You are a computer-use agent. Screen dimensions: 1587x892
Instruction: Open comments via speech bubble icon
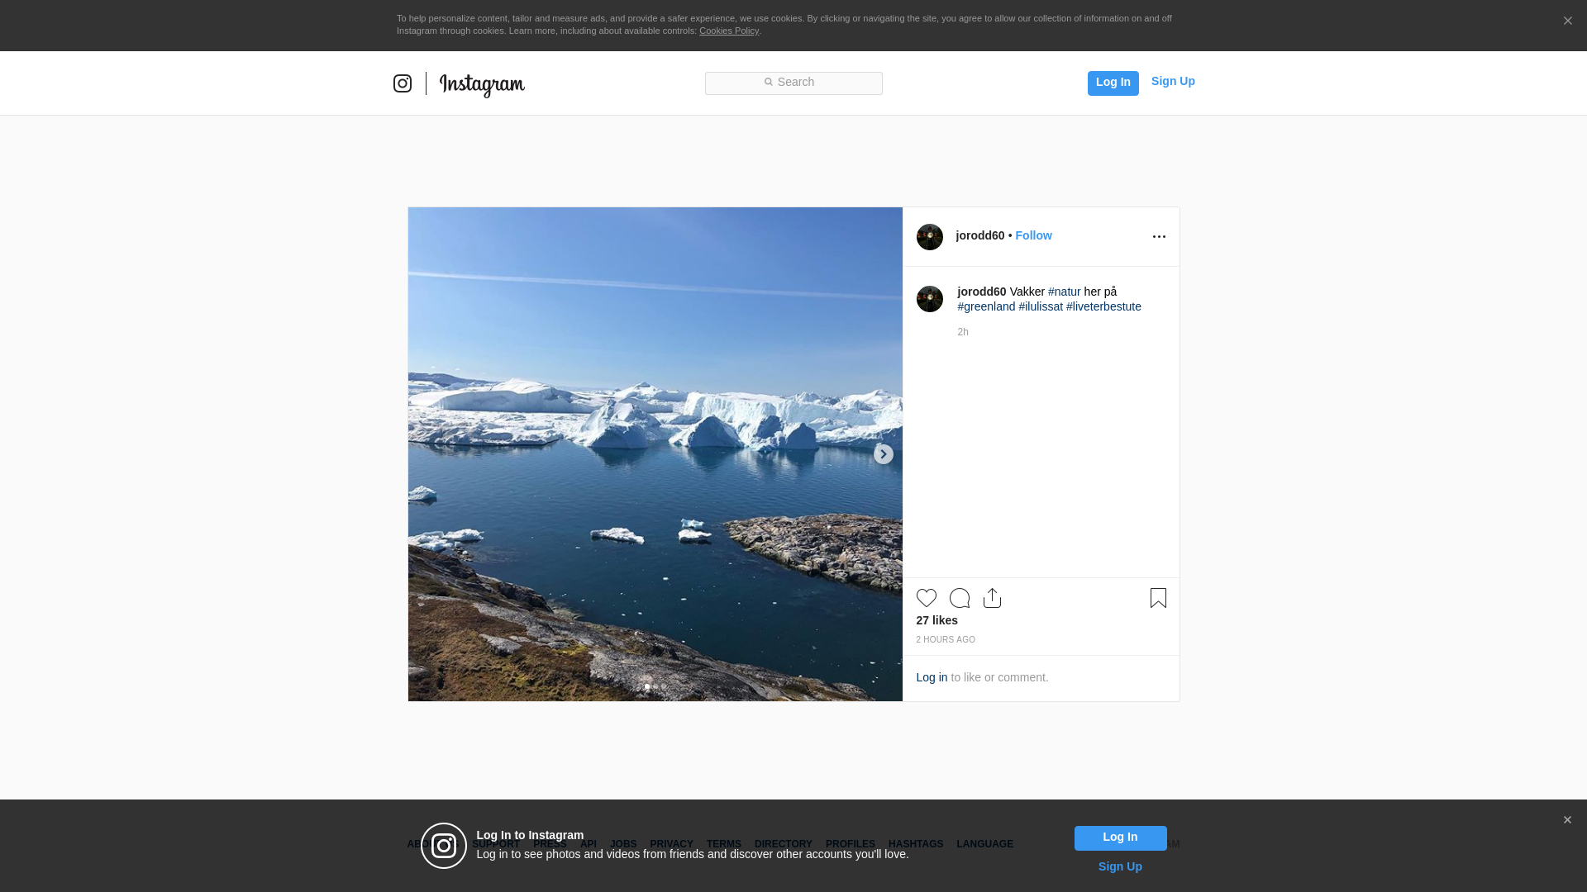pyautogui.click(x=959, y=598)
